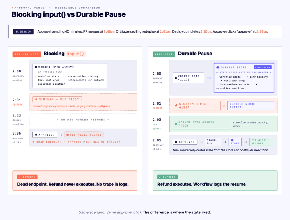Click the SIGTERM → PID 41217 badge in Blocking panel
The image size is (290, 220).
coord(57,99)
